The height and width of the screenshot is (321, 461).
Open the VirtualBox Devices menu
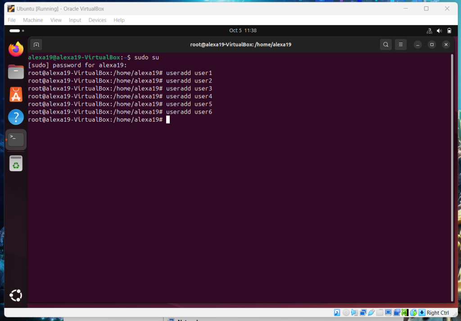coord(97,20)
